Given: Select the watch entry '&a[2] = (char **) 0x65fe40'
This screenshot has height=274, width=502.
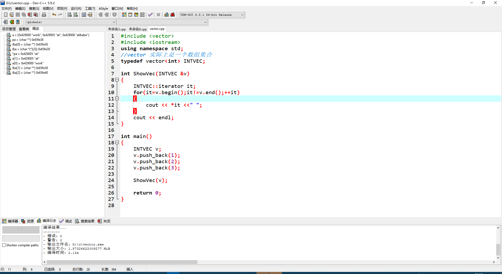Looking at the screenshot, I should pyautogui.click(x=30, y=73).
